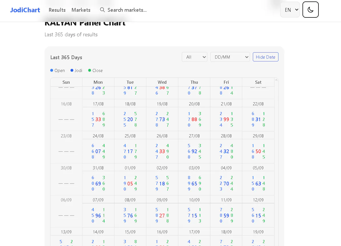Click jodi 05 under 01/09
This screenshot has width=341, height=246.
coord(130,183)
